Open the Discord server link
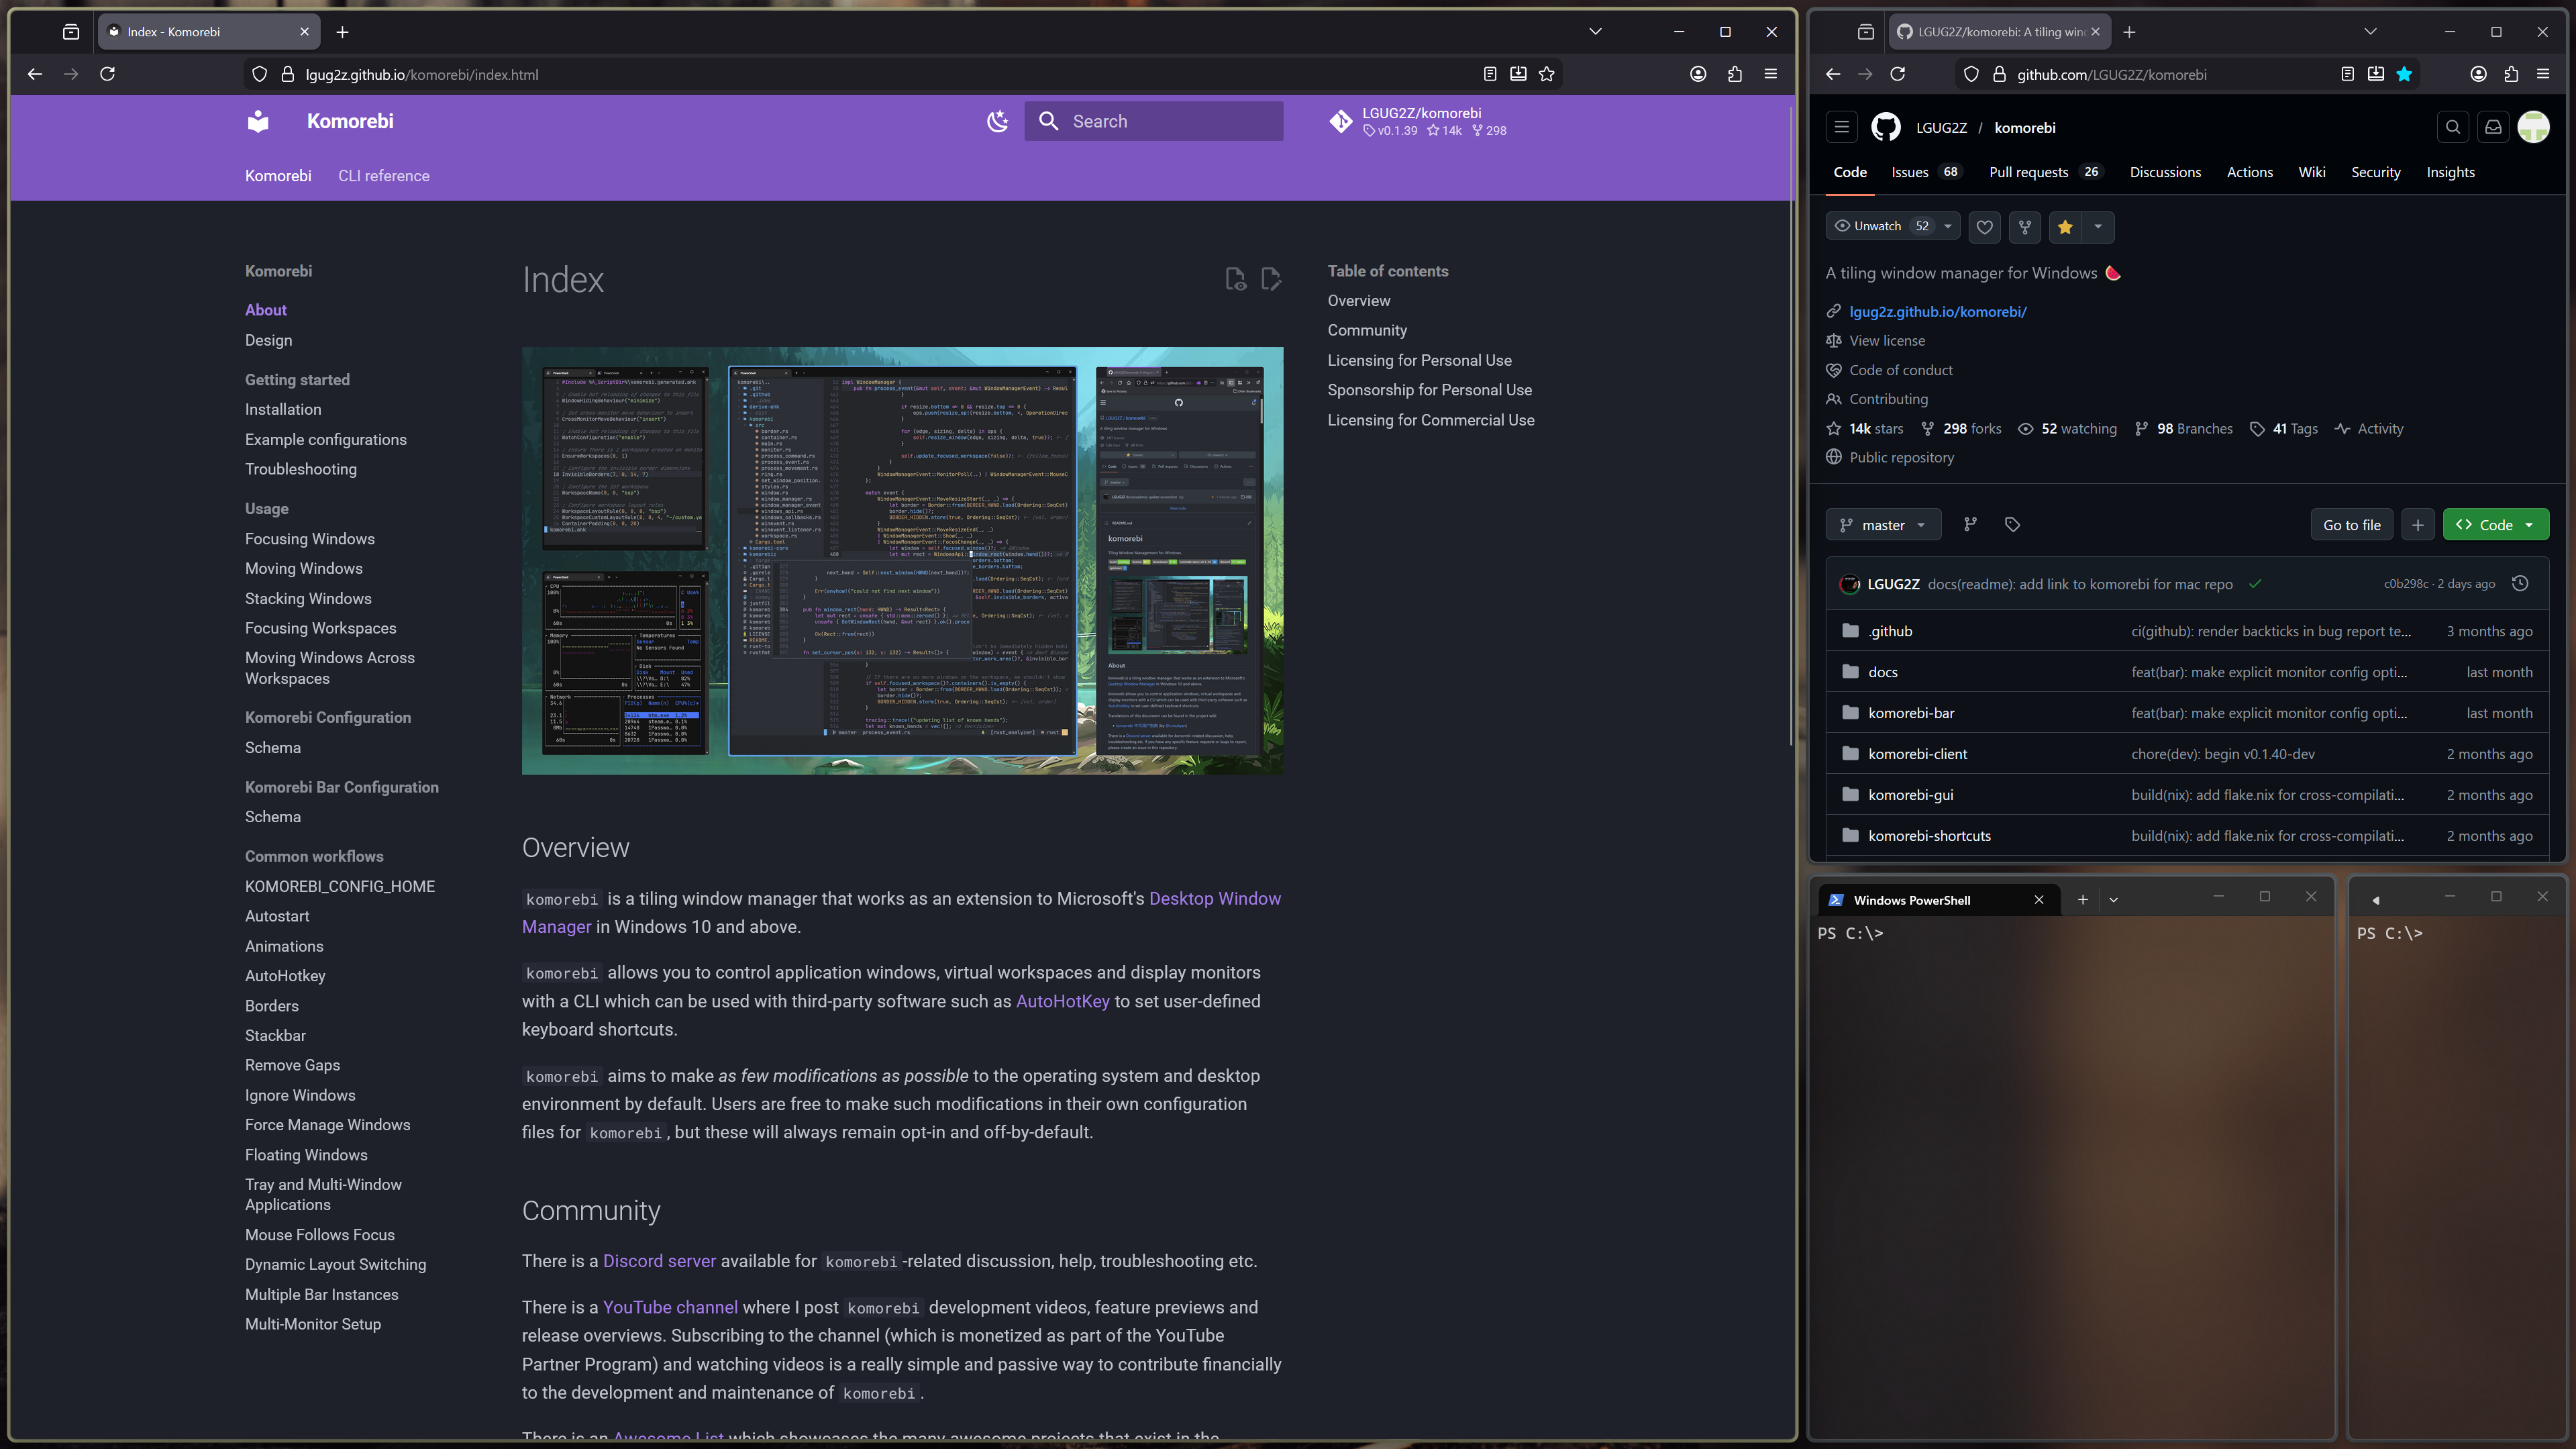This screenshot has height=1449, width=2576. tap(659, 1261)
